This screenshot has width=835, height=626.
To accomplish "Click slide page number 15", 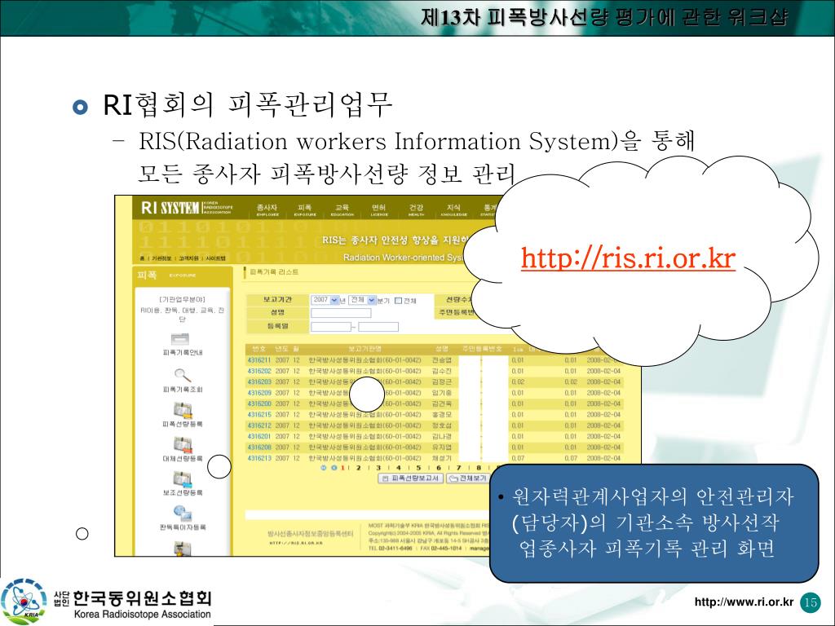I will (x=811, y=602).
